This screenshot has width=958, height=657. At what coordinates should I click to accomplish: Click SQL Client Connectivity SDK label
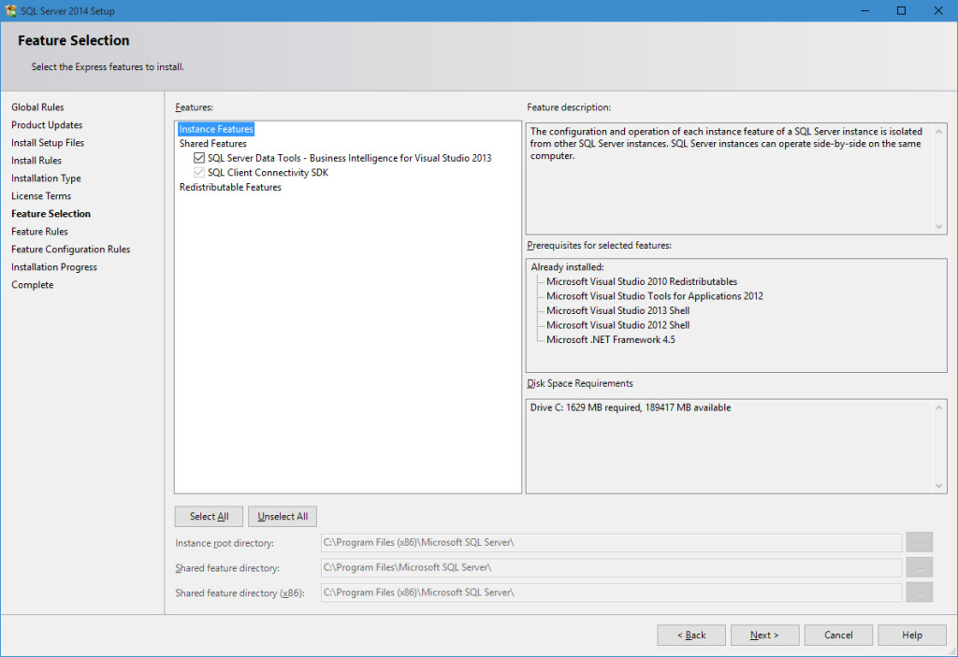click(269, 173)
